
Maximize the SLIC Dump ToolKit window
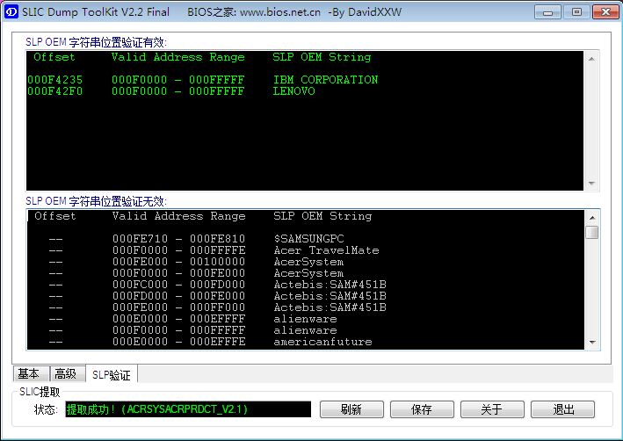pos(576,12)
